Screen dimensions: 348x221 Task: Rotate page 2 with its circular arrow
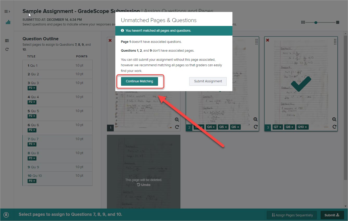coord(256,127)
